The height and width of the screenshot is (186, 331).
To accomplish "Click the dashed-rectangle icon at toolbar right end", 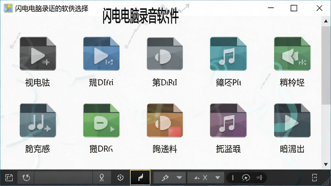I will click(x=315, y=178).
